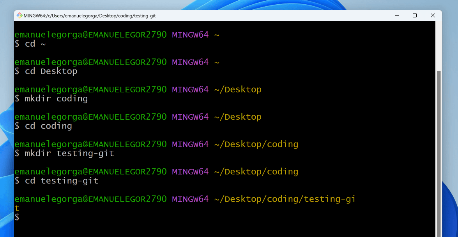
Task: Click the '$ cd Desktop' command line
Action: point(46,71)
